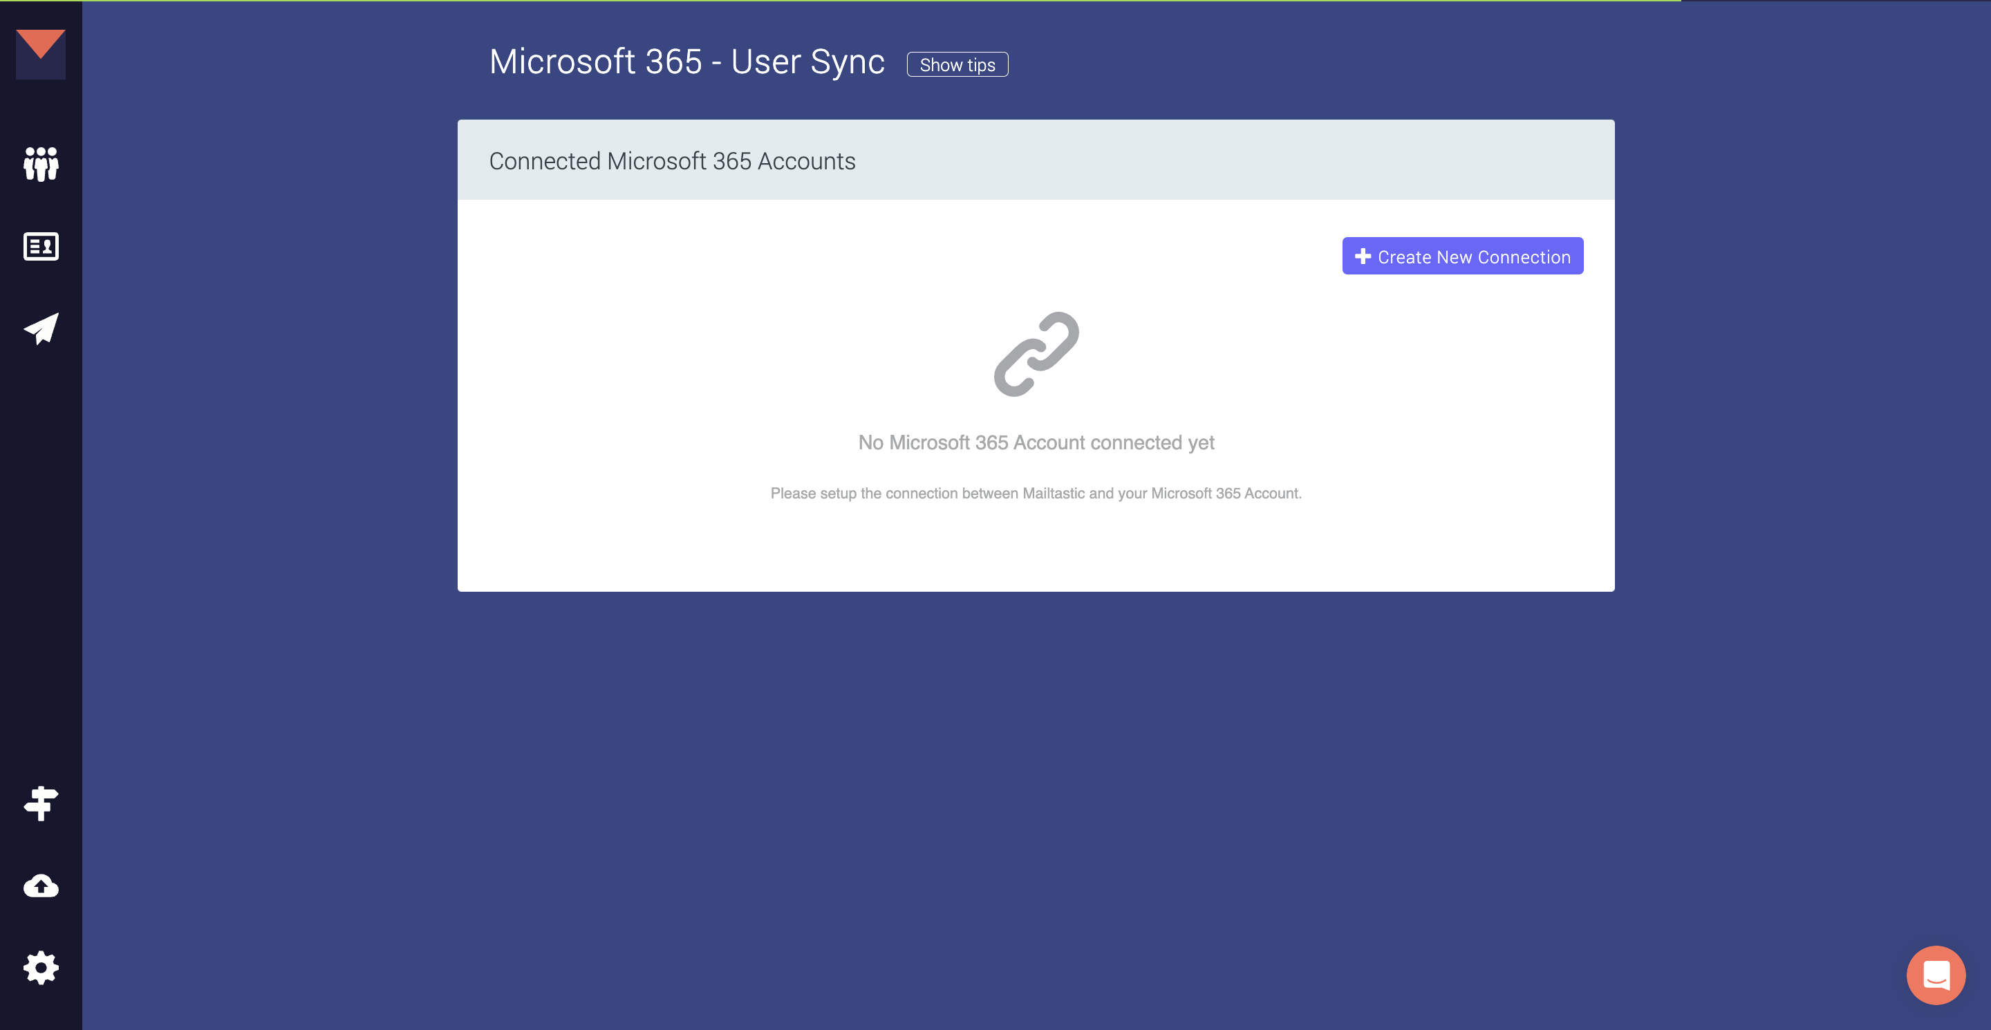This screenshot has width=1991, height=1030.
Task: Click plus icon on Create New Connection
Action: tap(1363, 256)
